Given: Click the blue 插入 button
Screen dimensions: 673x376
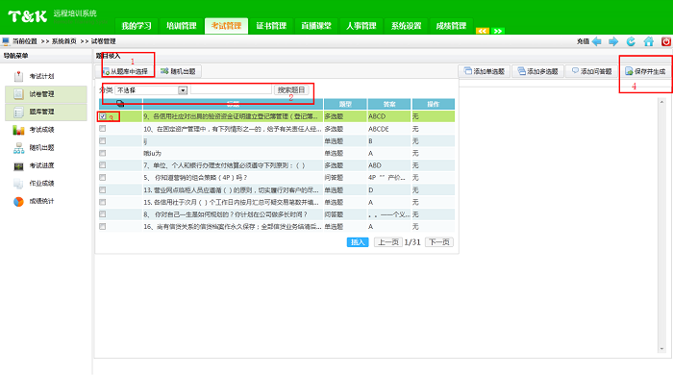Looking at the screenshot, I should pos(358,242).
